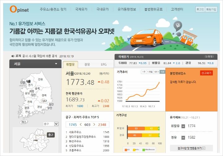Image resolution: width=223 pixels, height=156 pixels.
Task: Go to next station with right chevron
Action: [x=94, y=125]
